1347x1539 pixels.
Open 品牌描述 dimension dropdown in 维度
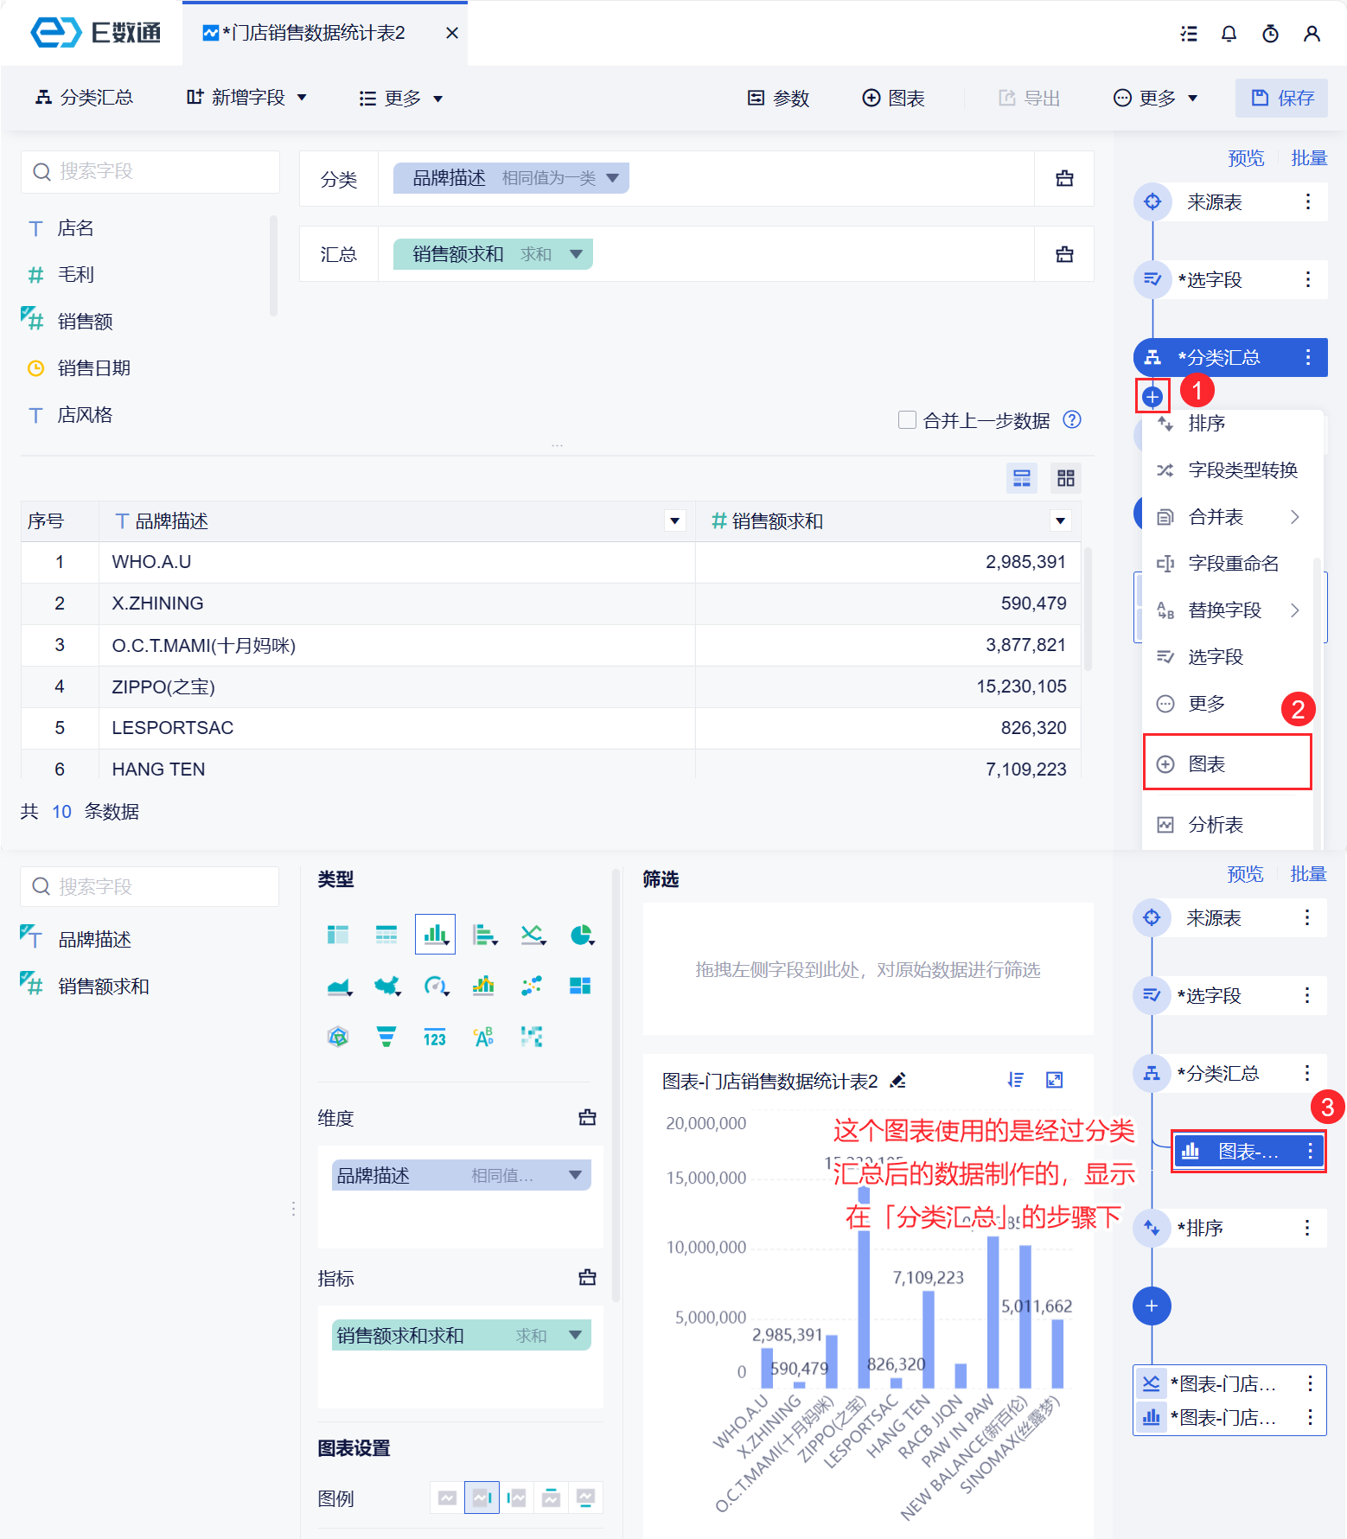[x=575, y=1175]
